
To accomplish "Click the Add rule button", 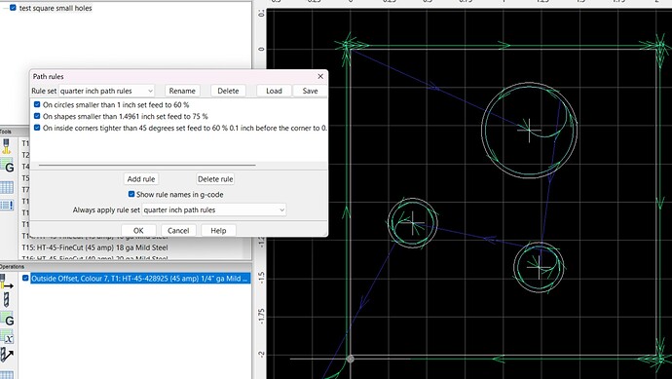I will point(141,178).
